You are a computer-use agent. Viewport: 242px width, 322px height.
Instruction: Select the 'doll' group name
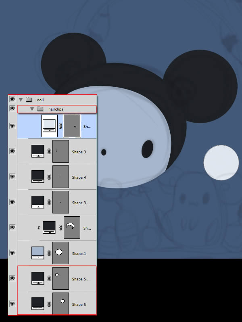[40, 100]
